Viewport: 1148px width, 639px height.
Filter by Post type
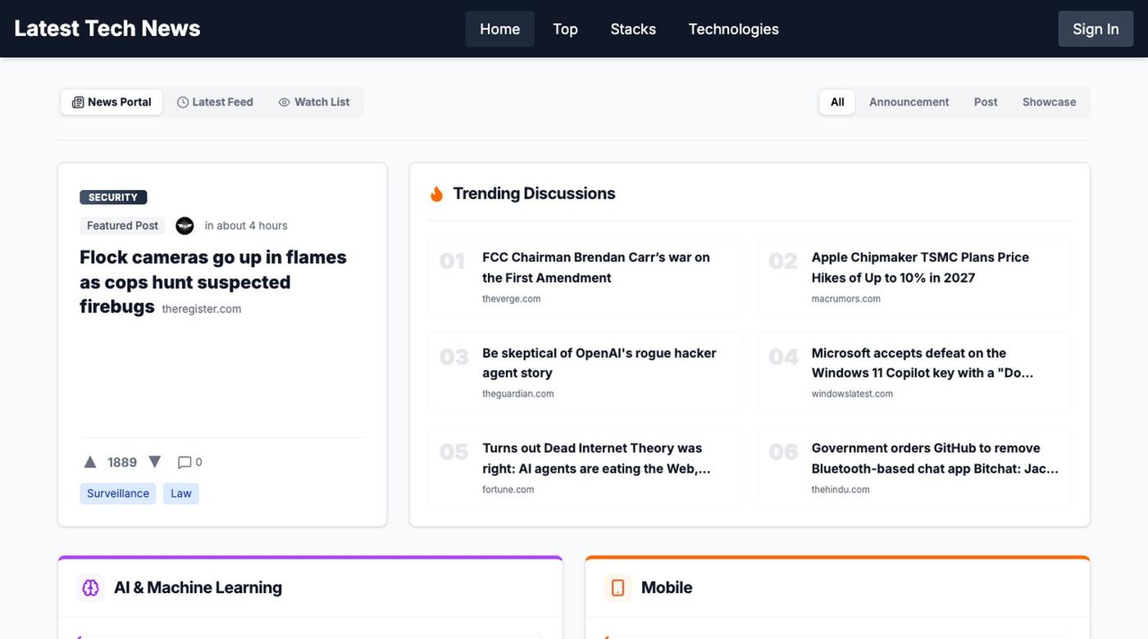click(986, 102)
